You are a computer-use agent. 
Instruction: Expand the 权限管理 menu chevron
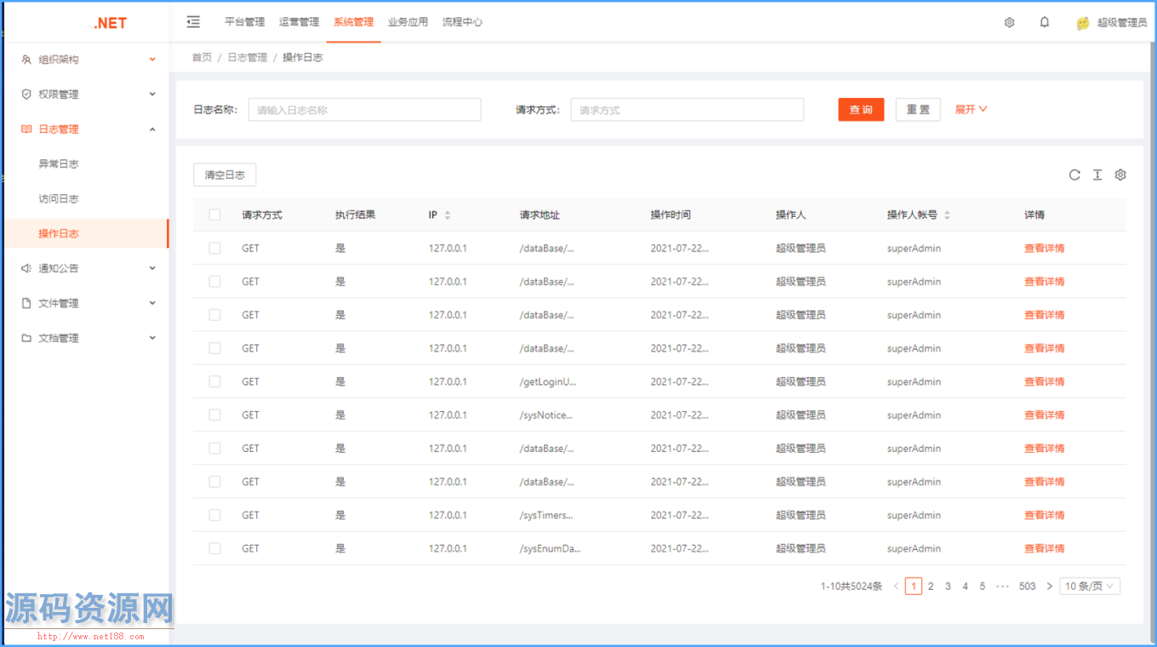153,94
